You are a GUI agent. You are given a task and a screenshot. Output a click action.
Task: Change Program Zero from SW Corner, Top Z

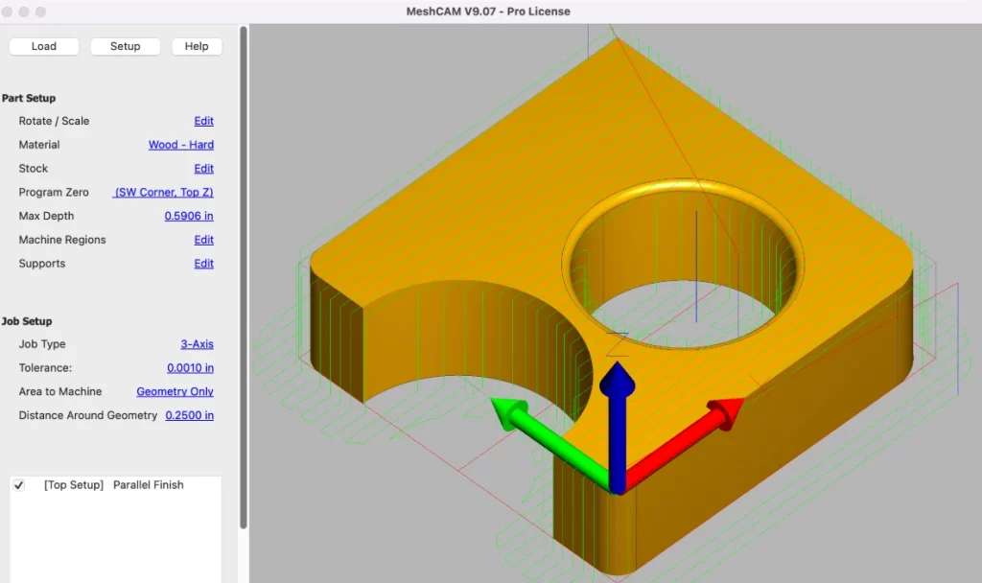point(163,192)
